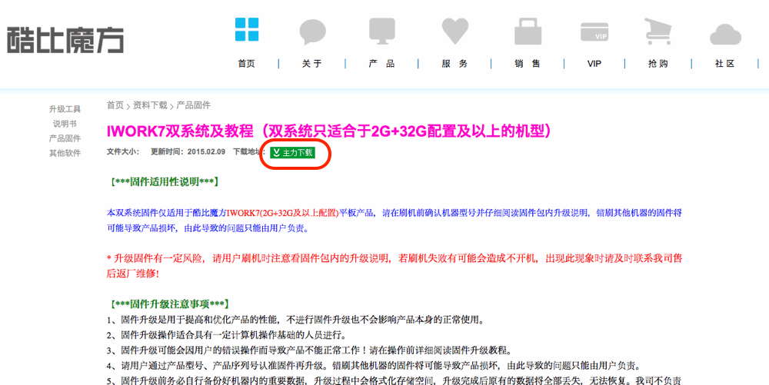Open 说明书 in the left sidebar

pos(65,124)
